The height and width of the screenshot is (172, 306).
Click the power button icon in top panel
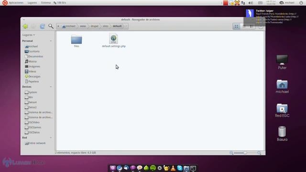(x=301, y=3)
